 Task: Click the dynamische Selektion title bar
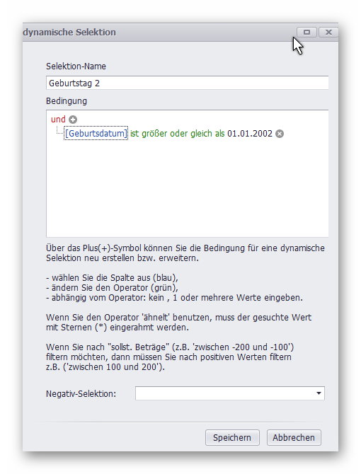(x=157, y=33)
